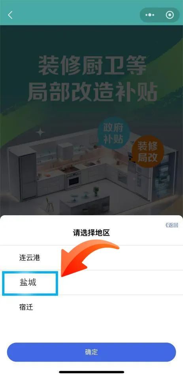Click the 《返回 link
The image size is (183, 377).
(x=172, y=225)
